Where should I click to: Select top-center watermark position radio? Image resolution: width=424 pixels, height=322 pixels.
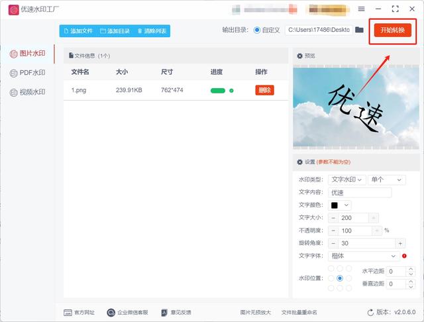tap(340, 268)
